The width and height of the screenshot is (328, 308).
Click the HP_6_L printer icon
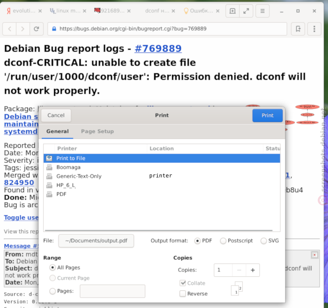[x=49, y=185]
